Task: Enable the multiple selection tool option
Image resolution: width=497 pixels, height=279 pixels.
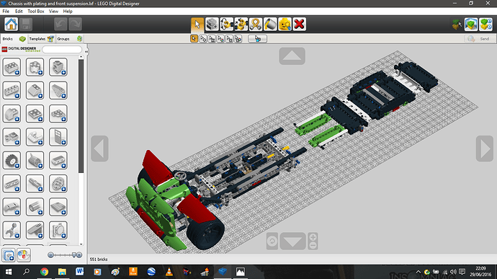Action: [x=203, y=39]
